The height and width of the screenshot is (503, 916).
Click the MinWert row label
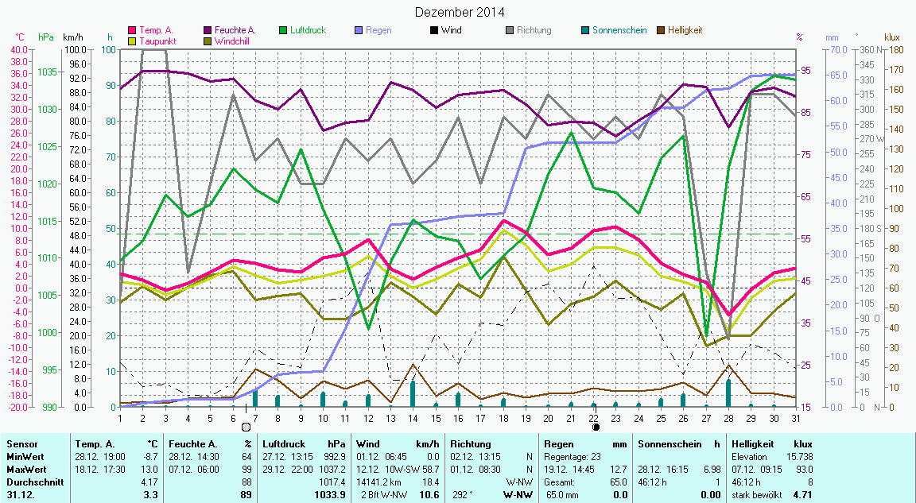point(24,457)
